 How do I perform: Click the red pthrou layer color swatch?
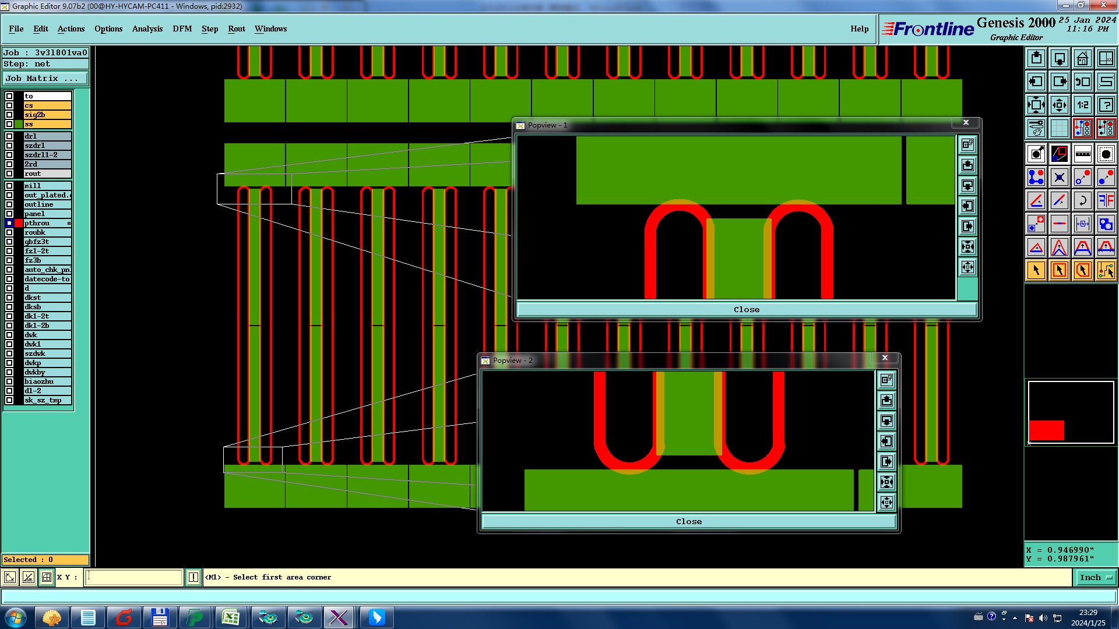(x=19, y=223)
